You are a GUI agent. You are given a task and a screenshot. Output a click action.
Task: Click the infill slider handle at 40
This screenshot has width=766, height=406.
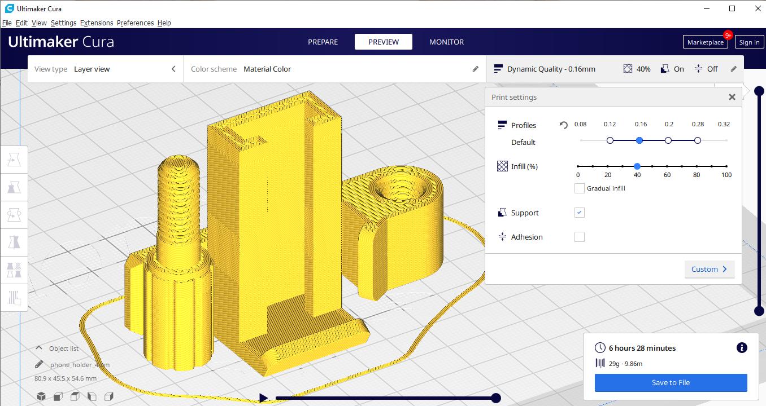pos(637,166)
